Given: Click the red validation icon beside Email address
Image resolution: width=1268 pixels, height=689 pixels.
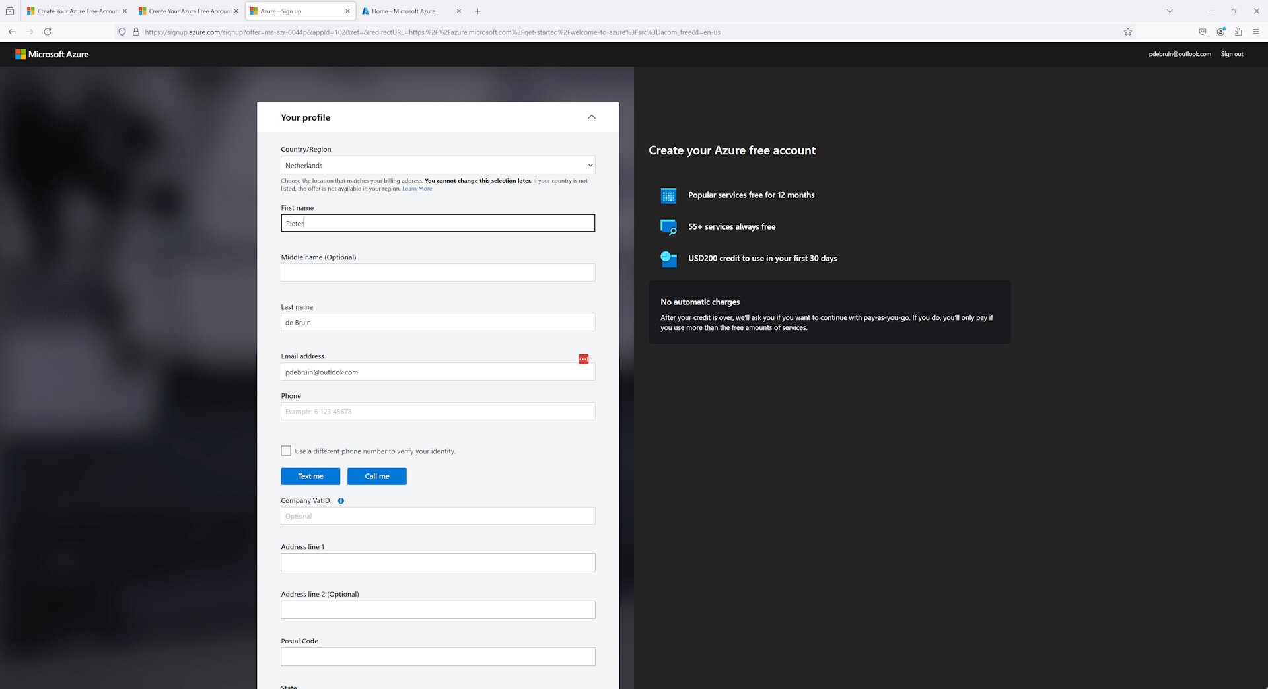Looking at the screenshot, I should 583,358.
